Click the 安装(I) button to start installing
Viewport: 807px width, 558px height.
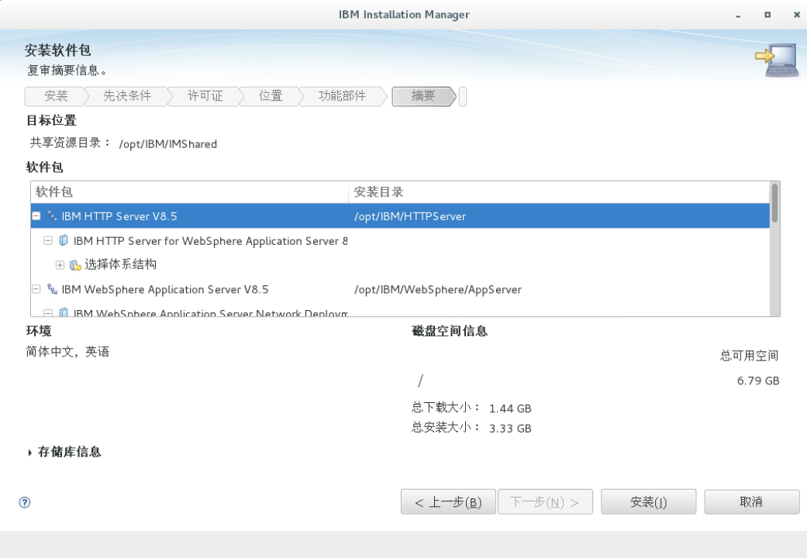click(648, 502)
